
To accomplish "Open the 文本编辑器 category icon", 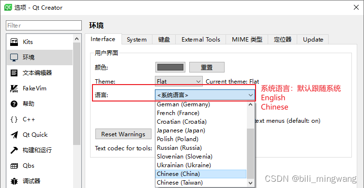I will [14, 73].
